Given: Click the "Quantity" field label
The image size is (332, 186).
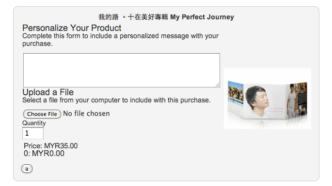Looking at the screenshot, I should [x=34, y=123].
